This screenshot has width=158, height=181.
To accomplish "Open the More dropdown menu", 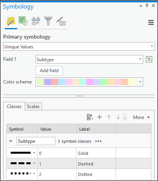I will tap(141, 117).
